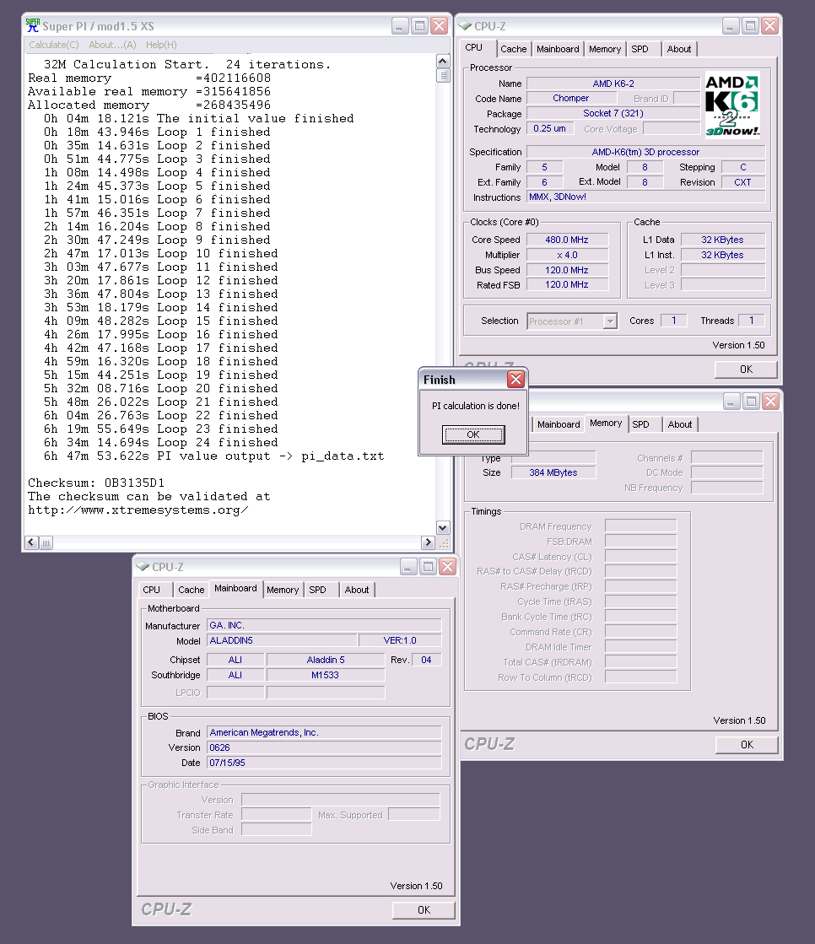This screenshot has height=944, width=815.
Task: Click the horizontal scrollbar thumb in Super PI
Action: (x=46, y=542)
